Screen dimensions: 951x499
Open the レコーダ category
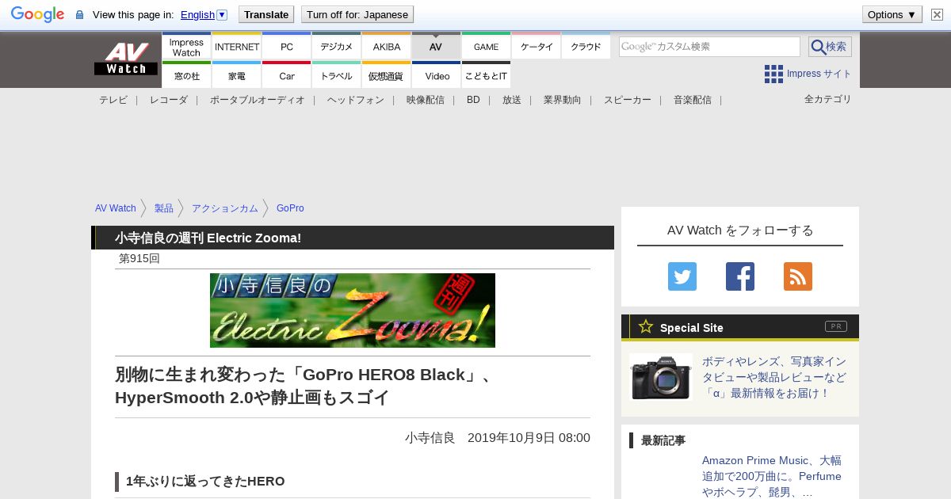(x=169, y=100)
